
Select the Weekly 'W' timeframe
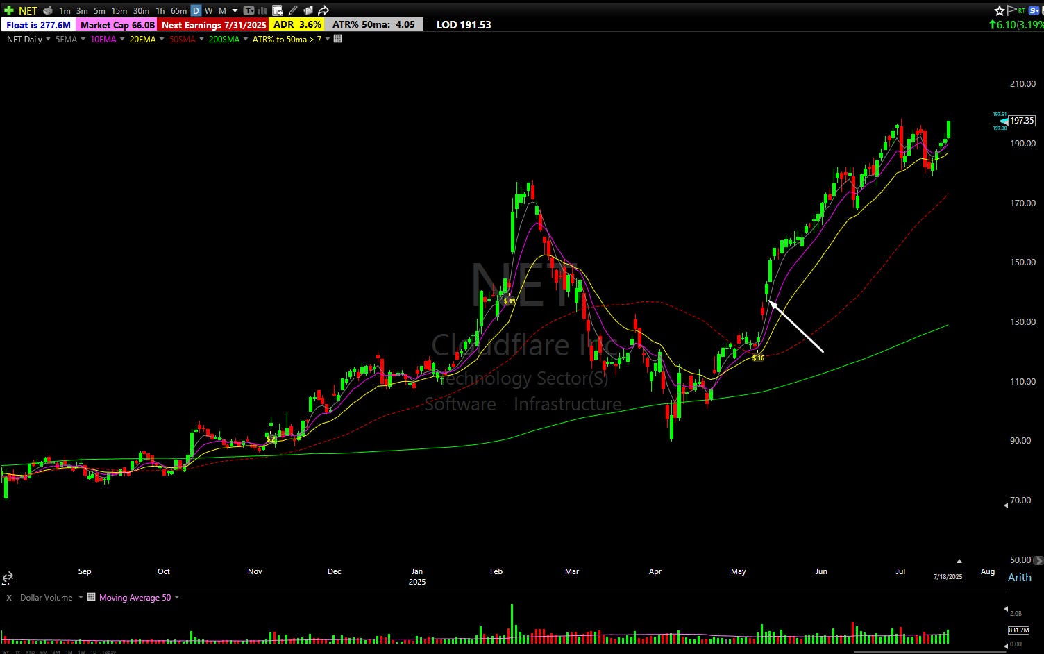(208, 10)
